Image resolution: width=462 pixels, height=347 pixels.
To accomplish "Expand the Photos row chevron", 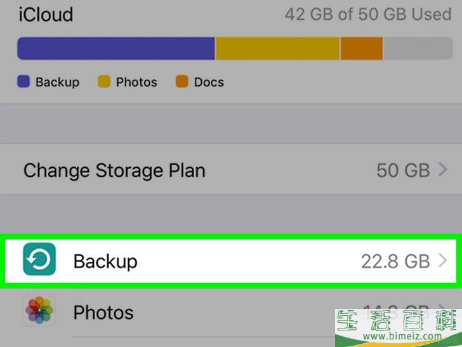I will (443, 307).
